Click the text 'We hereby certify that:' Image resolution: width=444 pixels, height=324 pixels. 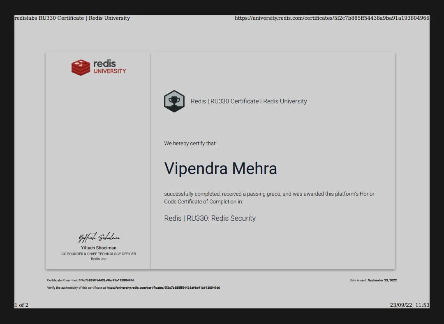point(190,144)
